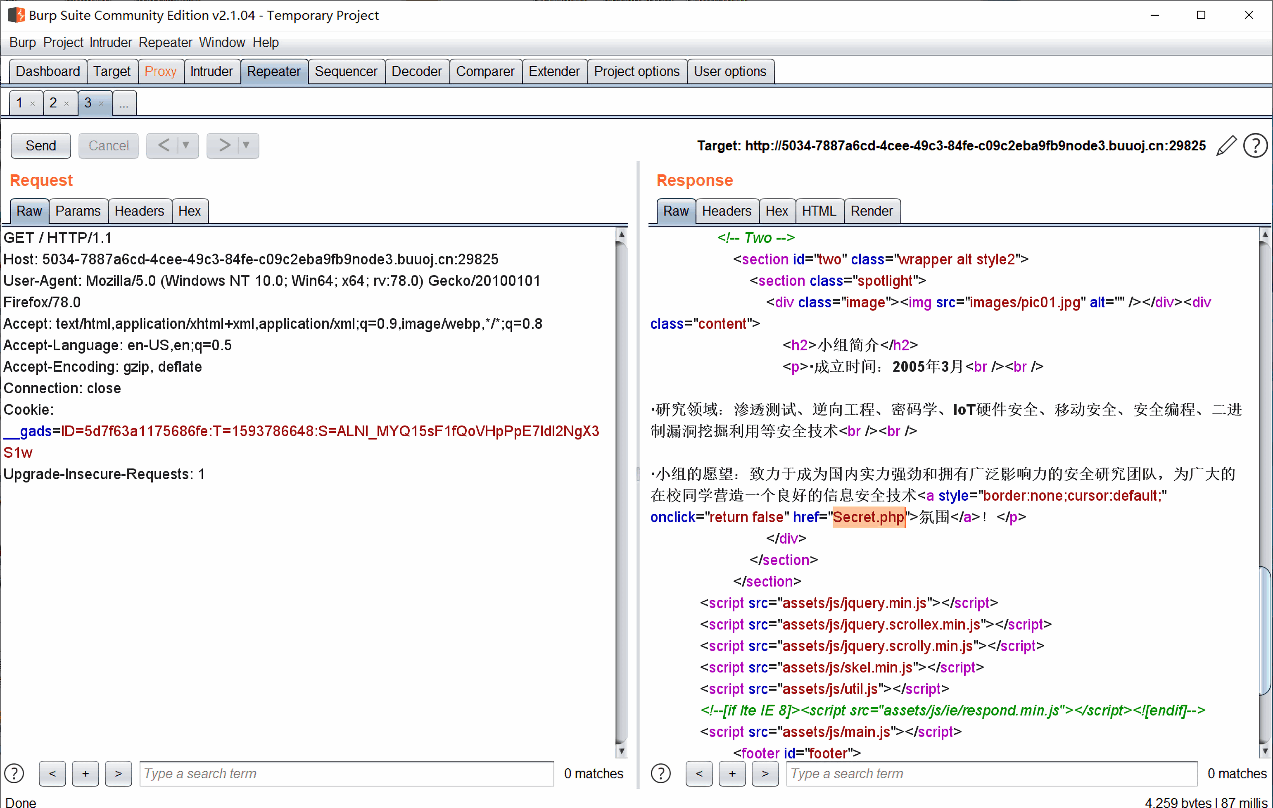Open the Comparer tab
Screen dimensions: 1273x808
[485, 71]
